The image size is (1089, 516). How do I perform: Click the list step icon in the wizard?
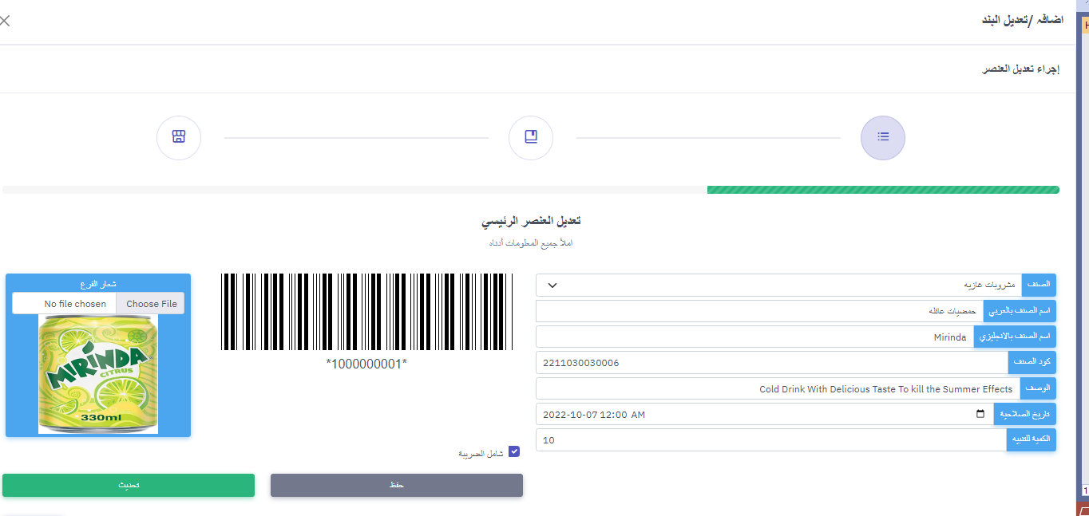[x=882, y=137]
